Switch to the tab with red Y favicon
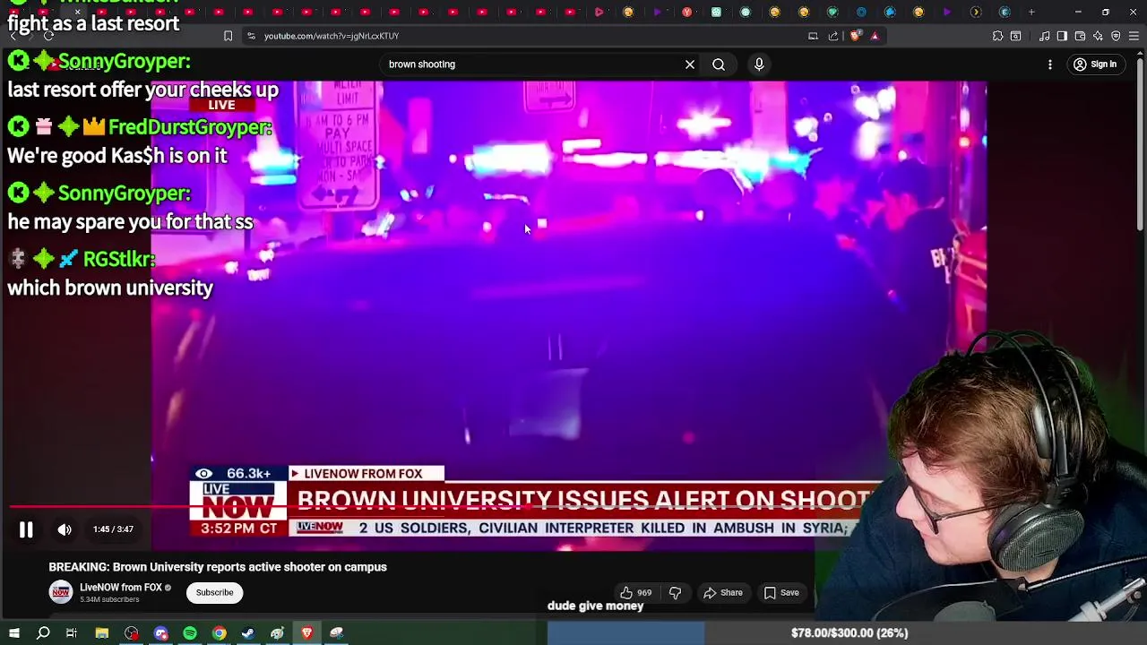Image resolution: width=1147 pixels, height=645 pixels. 686,12
